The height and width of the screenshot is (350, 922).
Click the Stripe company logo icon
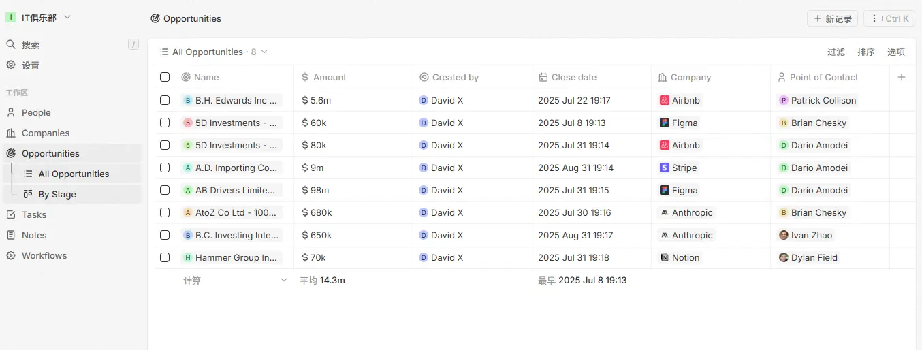coord(665,168)
